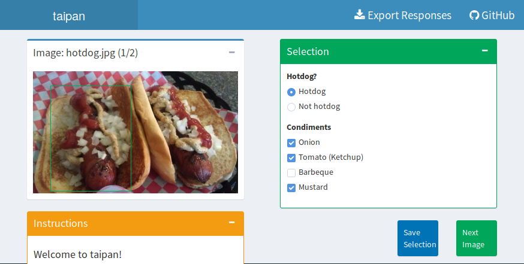Screen dimensions: 524x264
Task: Click the Selection panel title
Action: tap(308, 51)
